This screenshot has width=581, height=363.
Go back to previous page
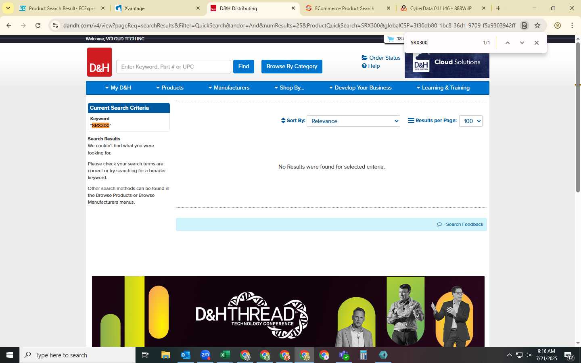(x=9, y=25)
